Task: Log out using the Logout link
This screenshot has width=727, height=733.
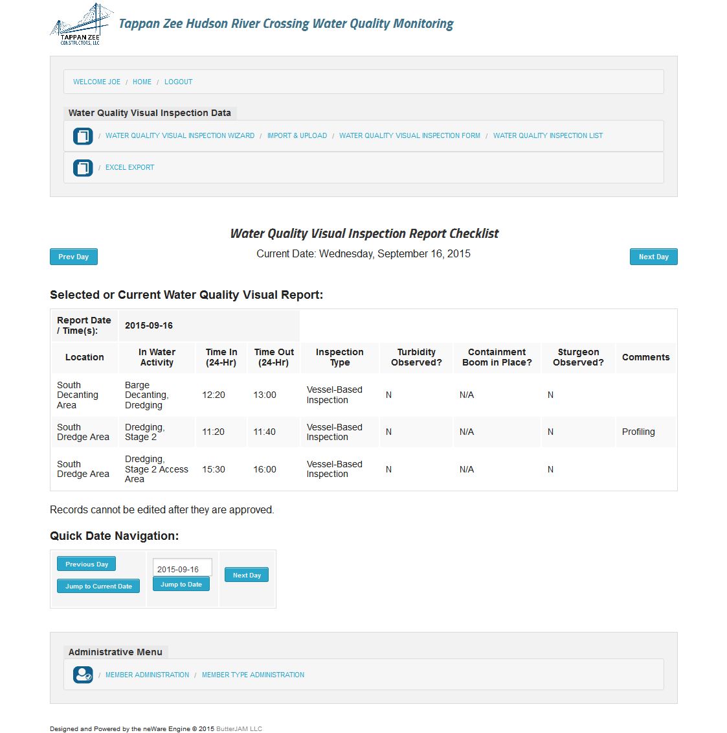Action: pyautogui.click(x=178, y=82)
